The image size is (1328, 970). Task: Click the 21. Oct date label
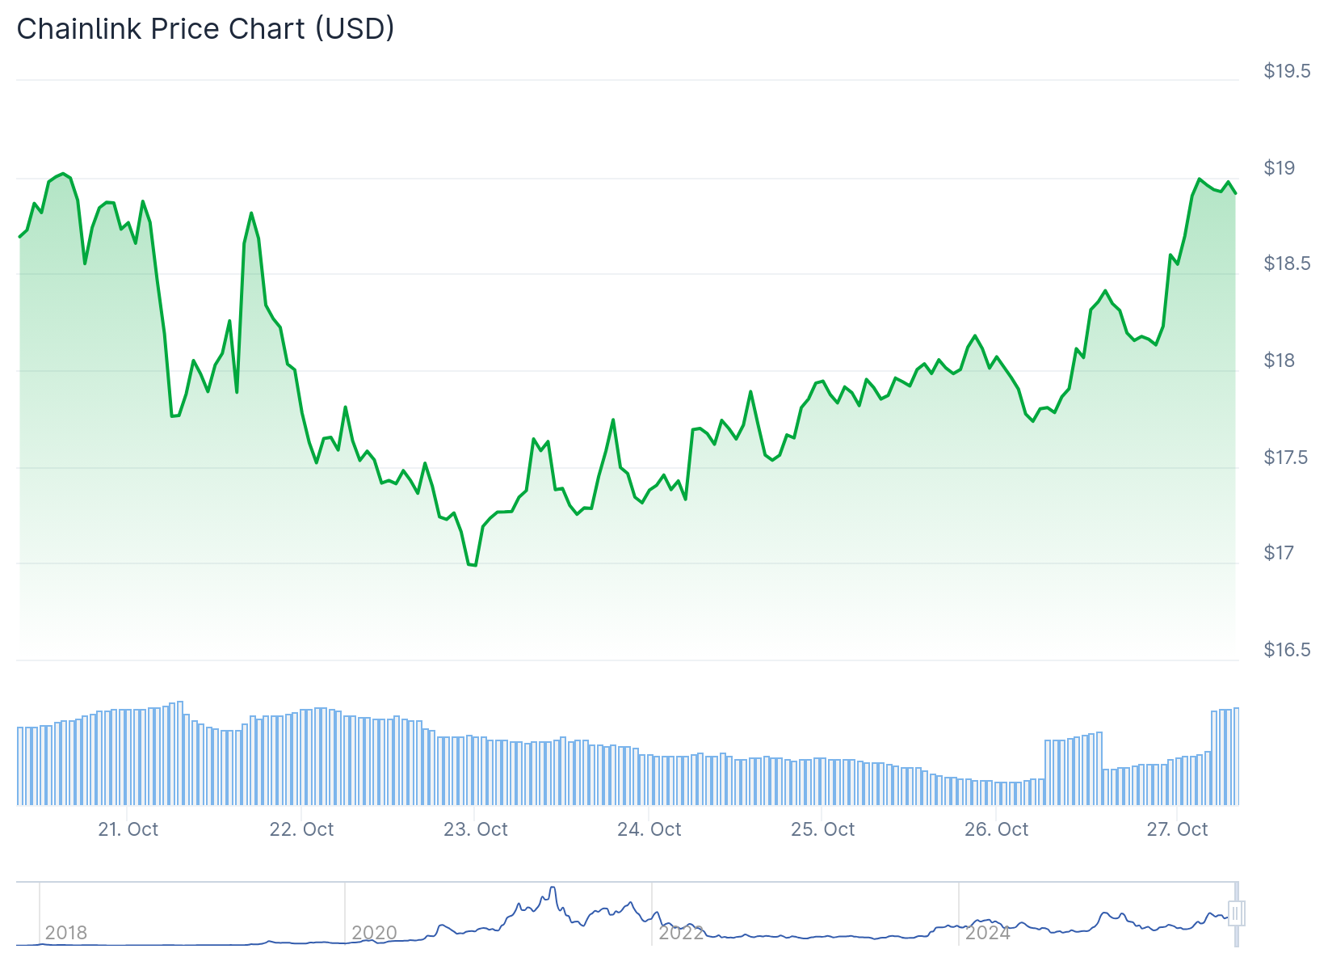128,829
